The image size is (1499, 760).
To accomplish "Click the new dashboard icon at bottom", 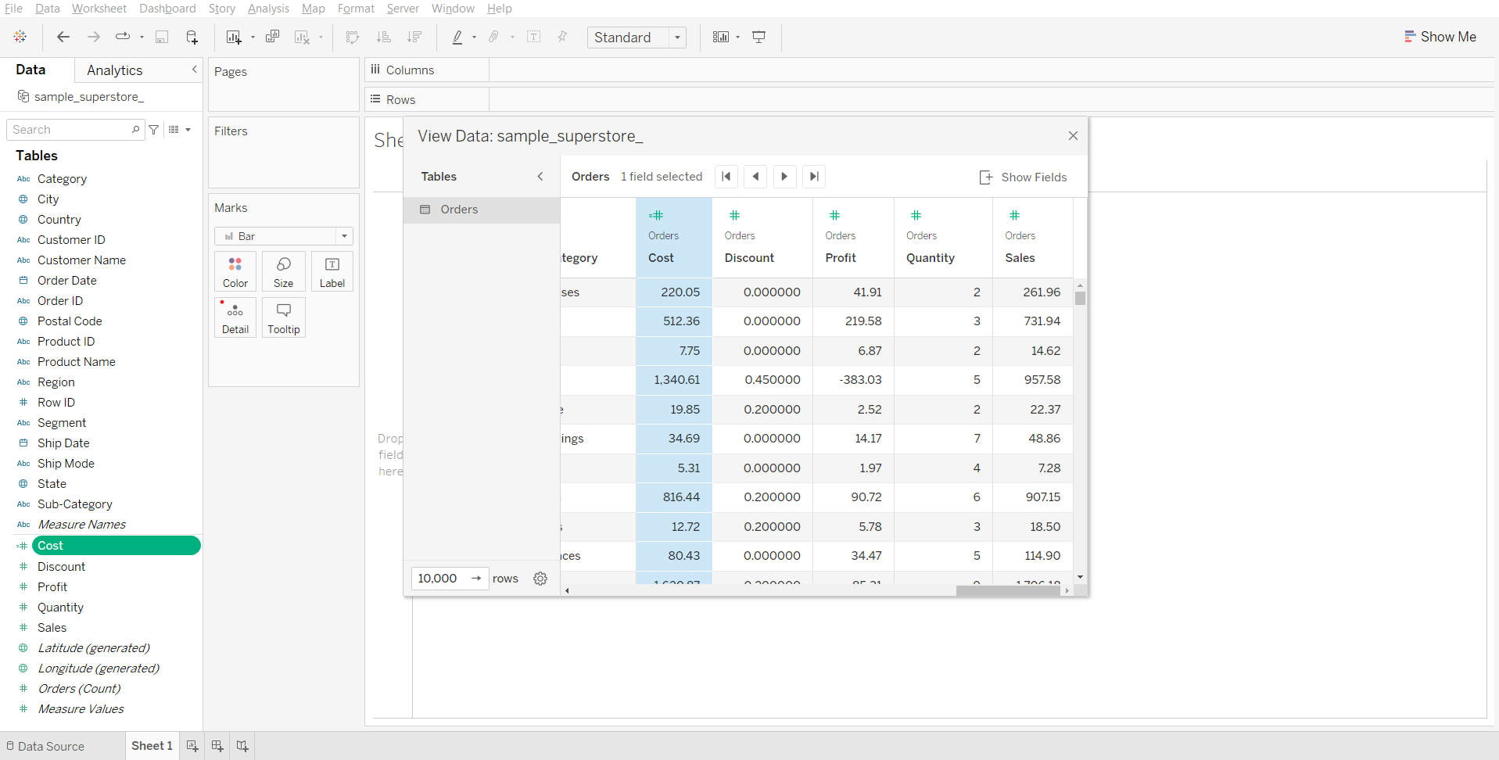I will 217,746.
